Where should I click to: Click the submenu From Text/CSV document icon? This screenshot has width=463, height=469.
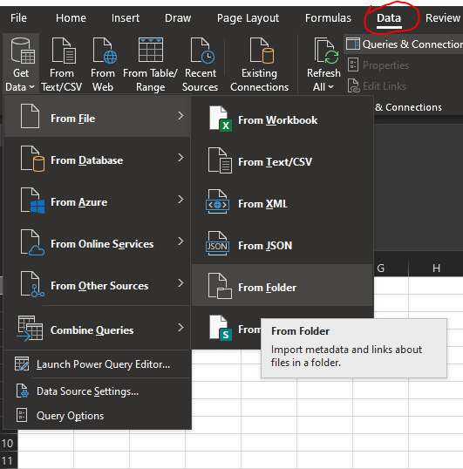[x=220, y=160]
